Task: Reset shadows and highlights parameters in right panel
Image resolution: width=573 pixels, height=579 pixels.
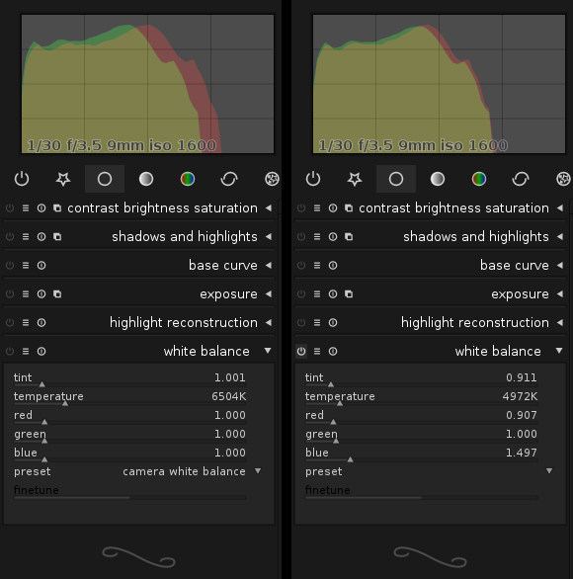Action: pos(333,236)
